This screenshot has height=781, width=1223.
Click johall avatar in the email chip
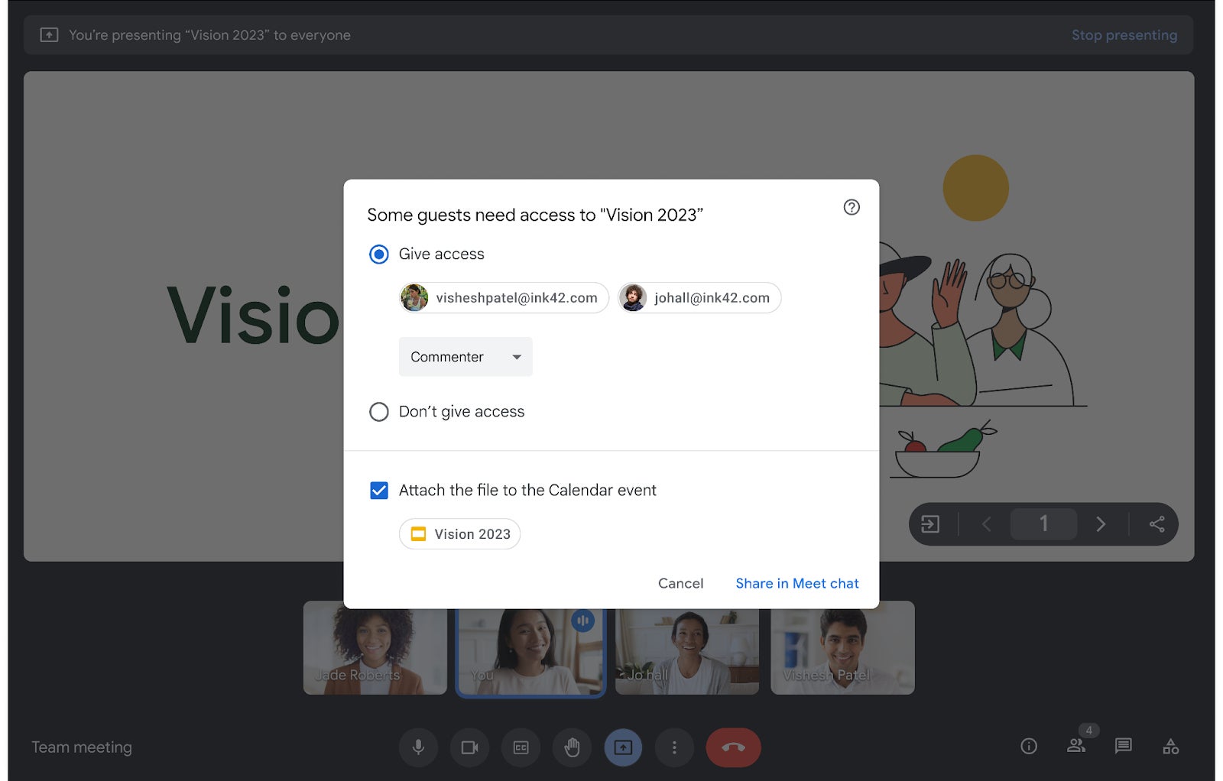[x=633, y=297]
